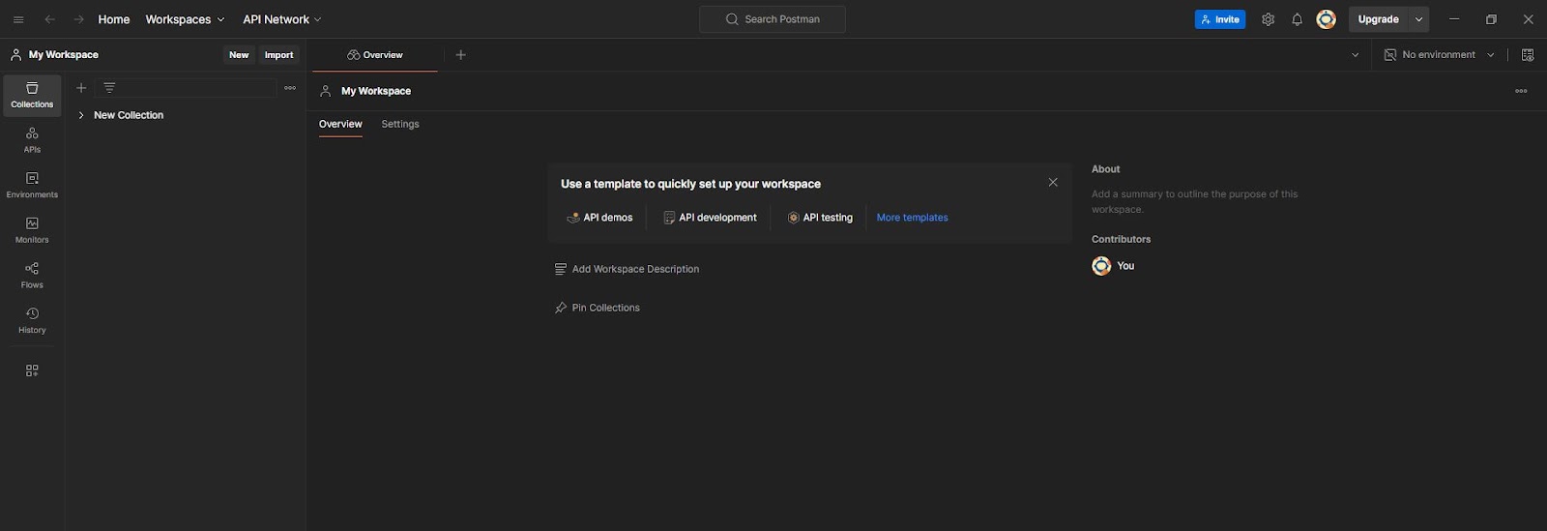Click the collections filter input field
Viewport: 1547px width, 531px height.
pos(186,88)
